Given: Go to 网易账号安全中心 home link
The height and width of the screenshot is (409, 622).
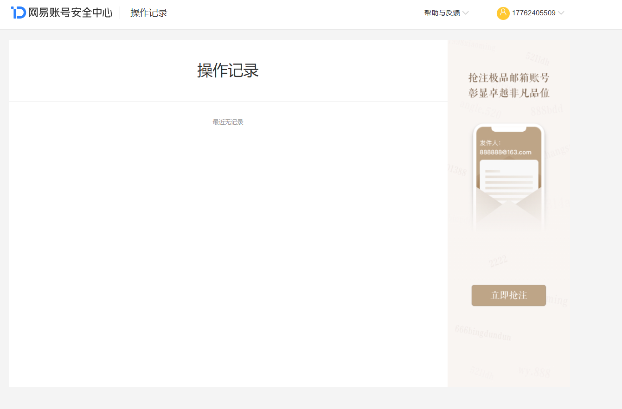Looking at the screenshot, I should tap(70, 13).
